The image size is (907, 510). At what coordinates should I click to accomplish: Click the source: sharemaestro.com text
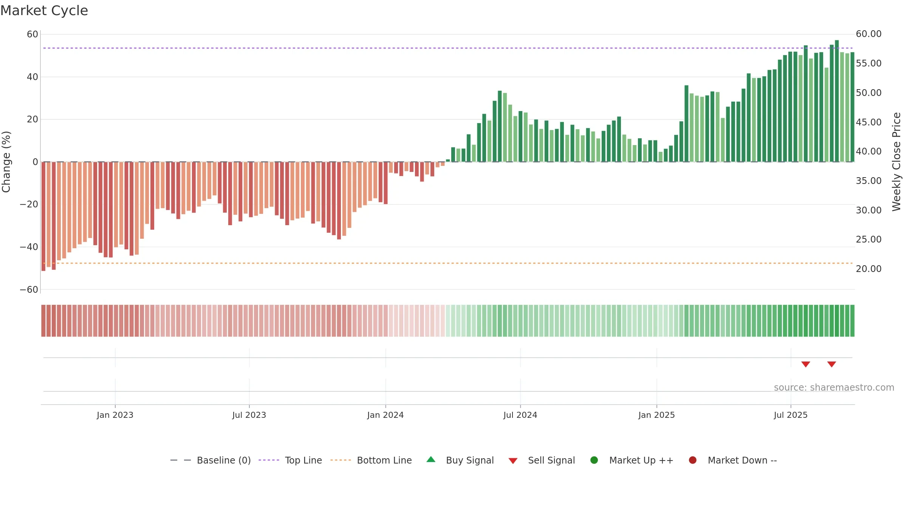coord(834,388)
